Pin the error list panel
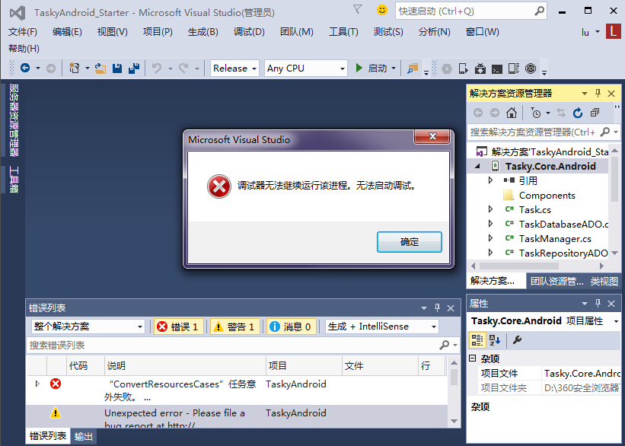 pos(437,307)
